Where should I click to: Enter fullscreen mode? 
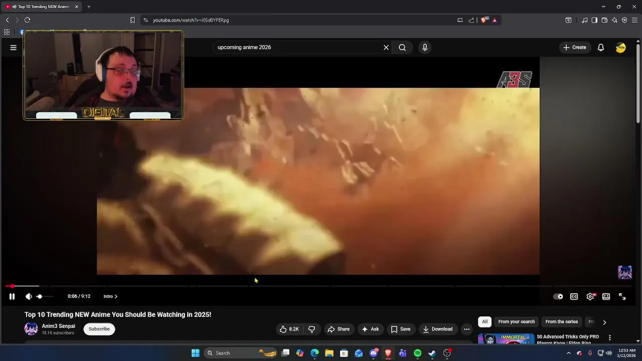(x=622, y=296)
